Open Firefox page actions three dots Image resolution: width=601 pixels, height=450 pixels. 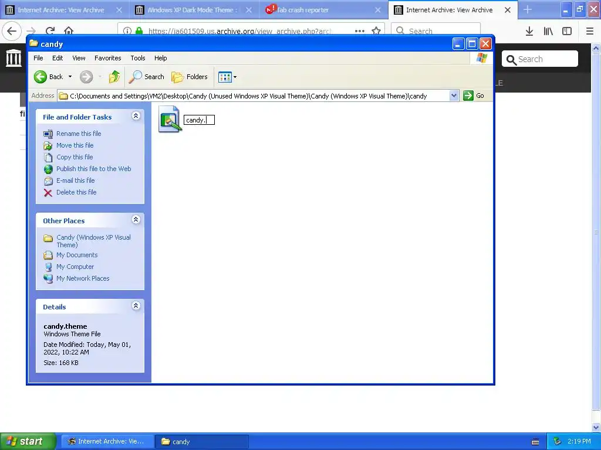360,31
